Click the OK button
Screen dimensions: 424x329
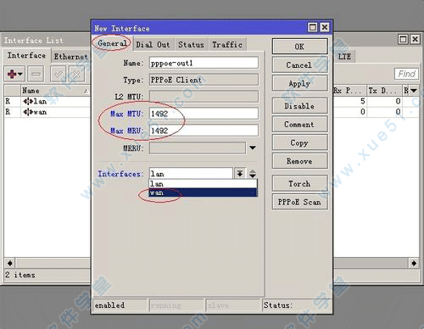tap(299, 47)
